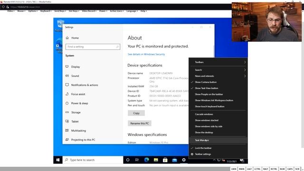
Task: Toggle Show People on the taskbar
Action: click(218, 94)
